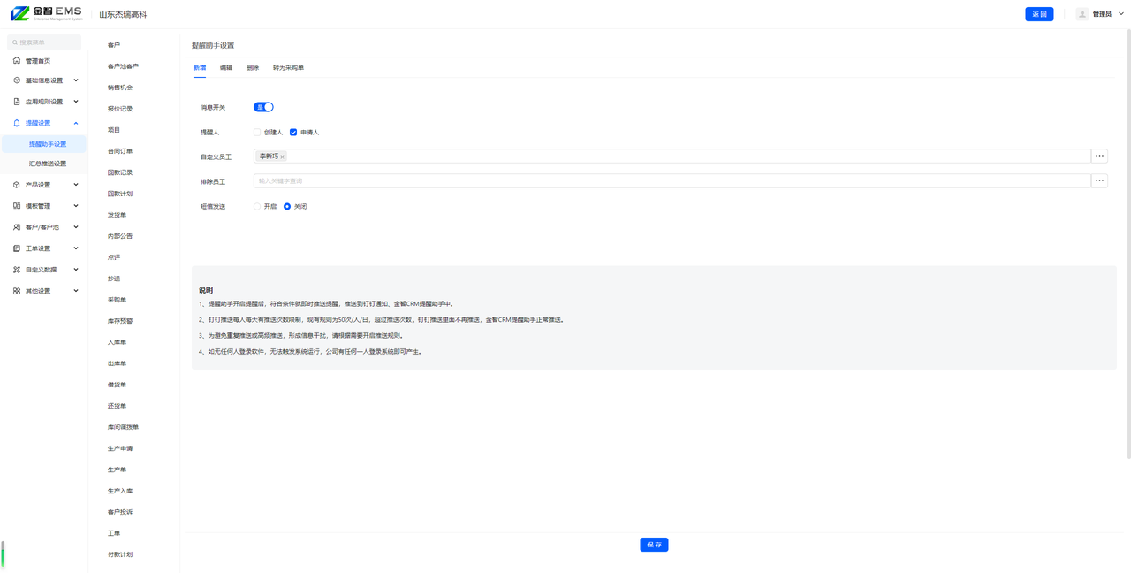Click the page vertical scrollbar
1131x573 pixels.
pos(1128,243)
